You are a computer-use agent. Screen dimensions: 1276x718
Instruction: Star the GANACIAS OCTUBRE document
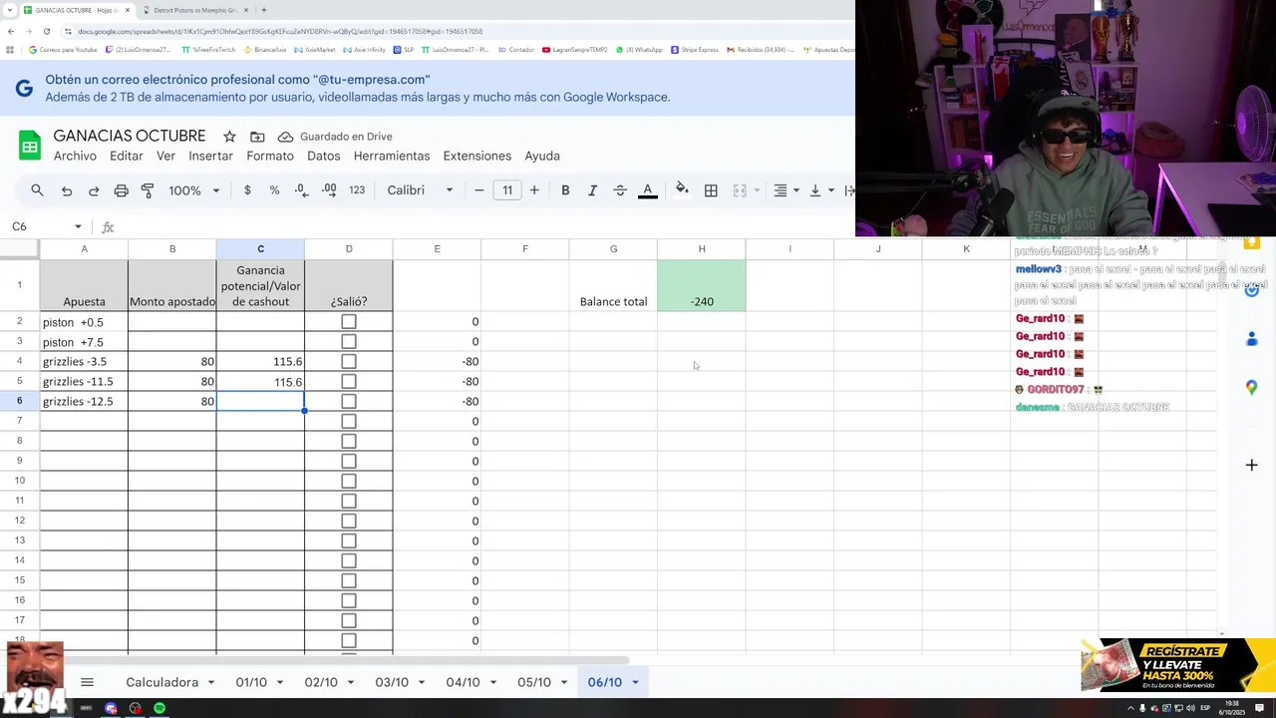229,137
